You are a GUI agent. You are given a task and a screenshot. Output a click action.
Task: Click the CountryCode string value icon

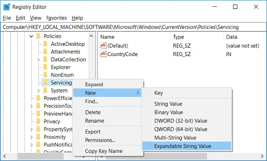pos(103,54)
